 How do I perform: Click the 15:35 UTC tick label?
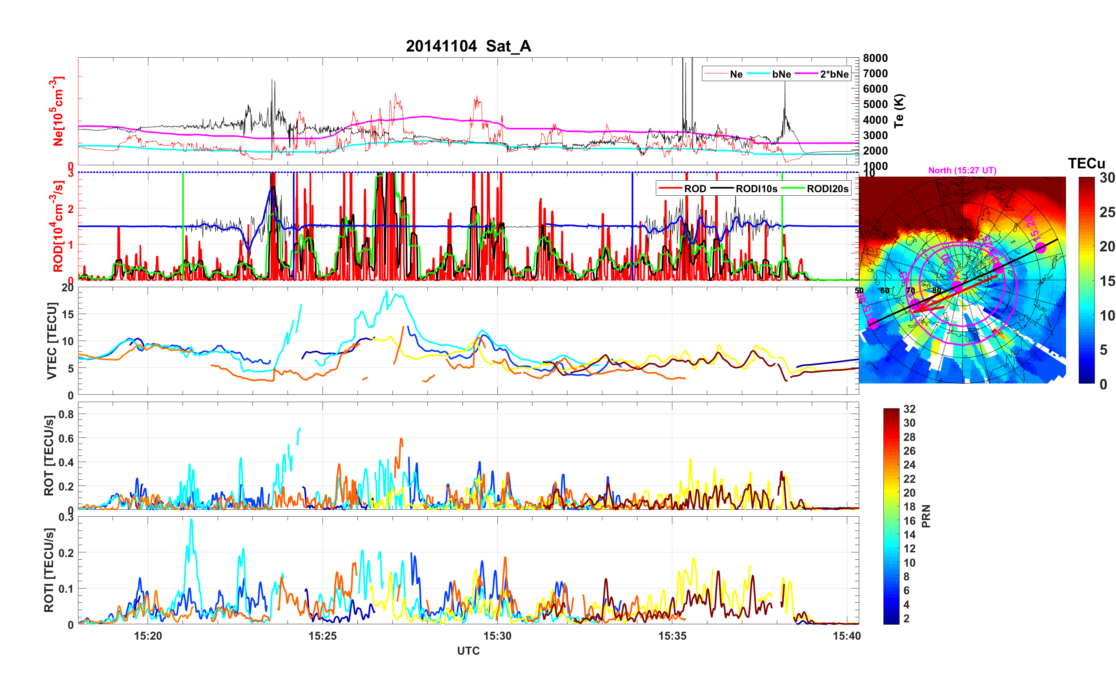click(x=672, y=636)
